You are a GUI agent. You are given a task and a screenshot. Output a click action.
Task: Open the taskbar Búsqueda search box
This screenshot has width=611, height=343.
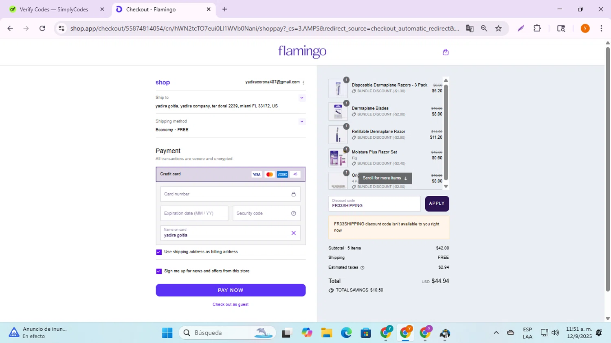(x=227, y=333)
